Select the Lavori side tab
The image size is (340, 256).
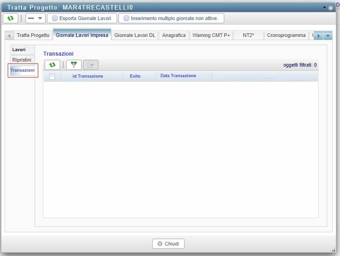19,50
